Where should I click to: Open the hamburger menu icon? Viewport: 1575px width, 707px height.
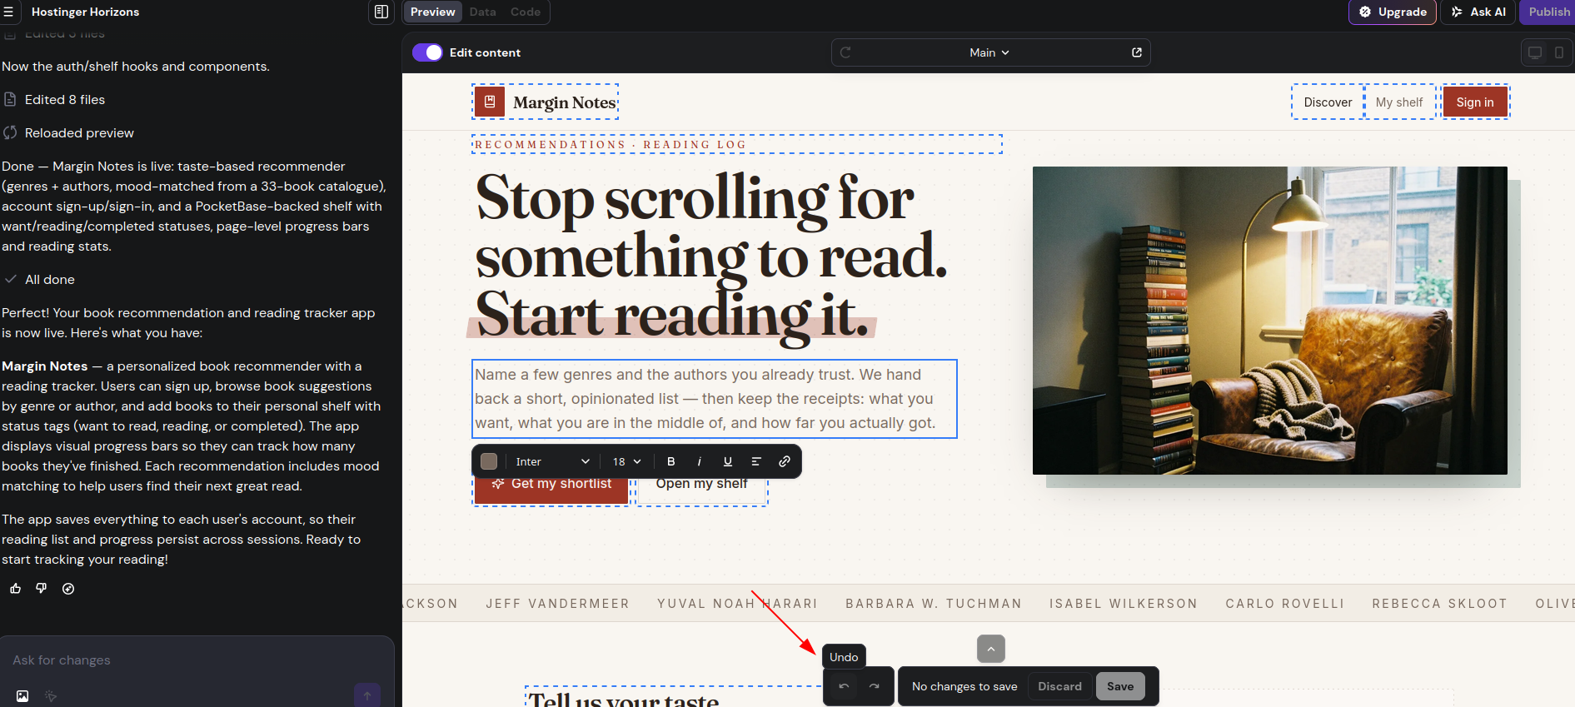8,12
